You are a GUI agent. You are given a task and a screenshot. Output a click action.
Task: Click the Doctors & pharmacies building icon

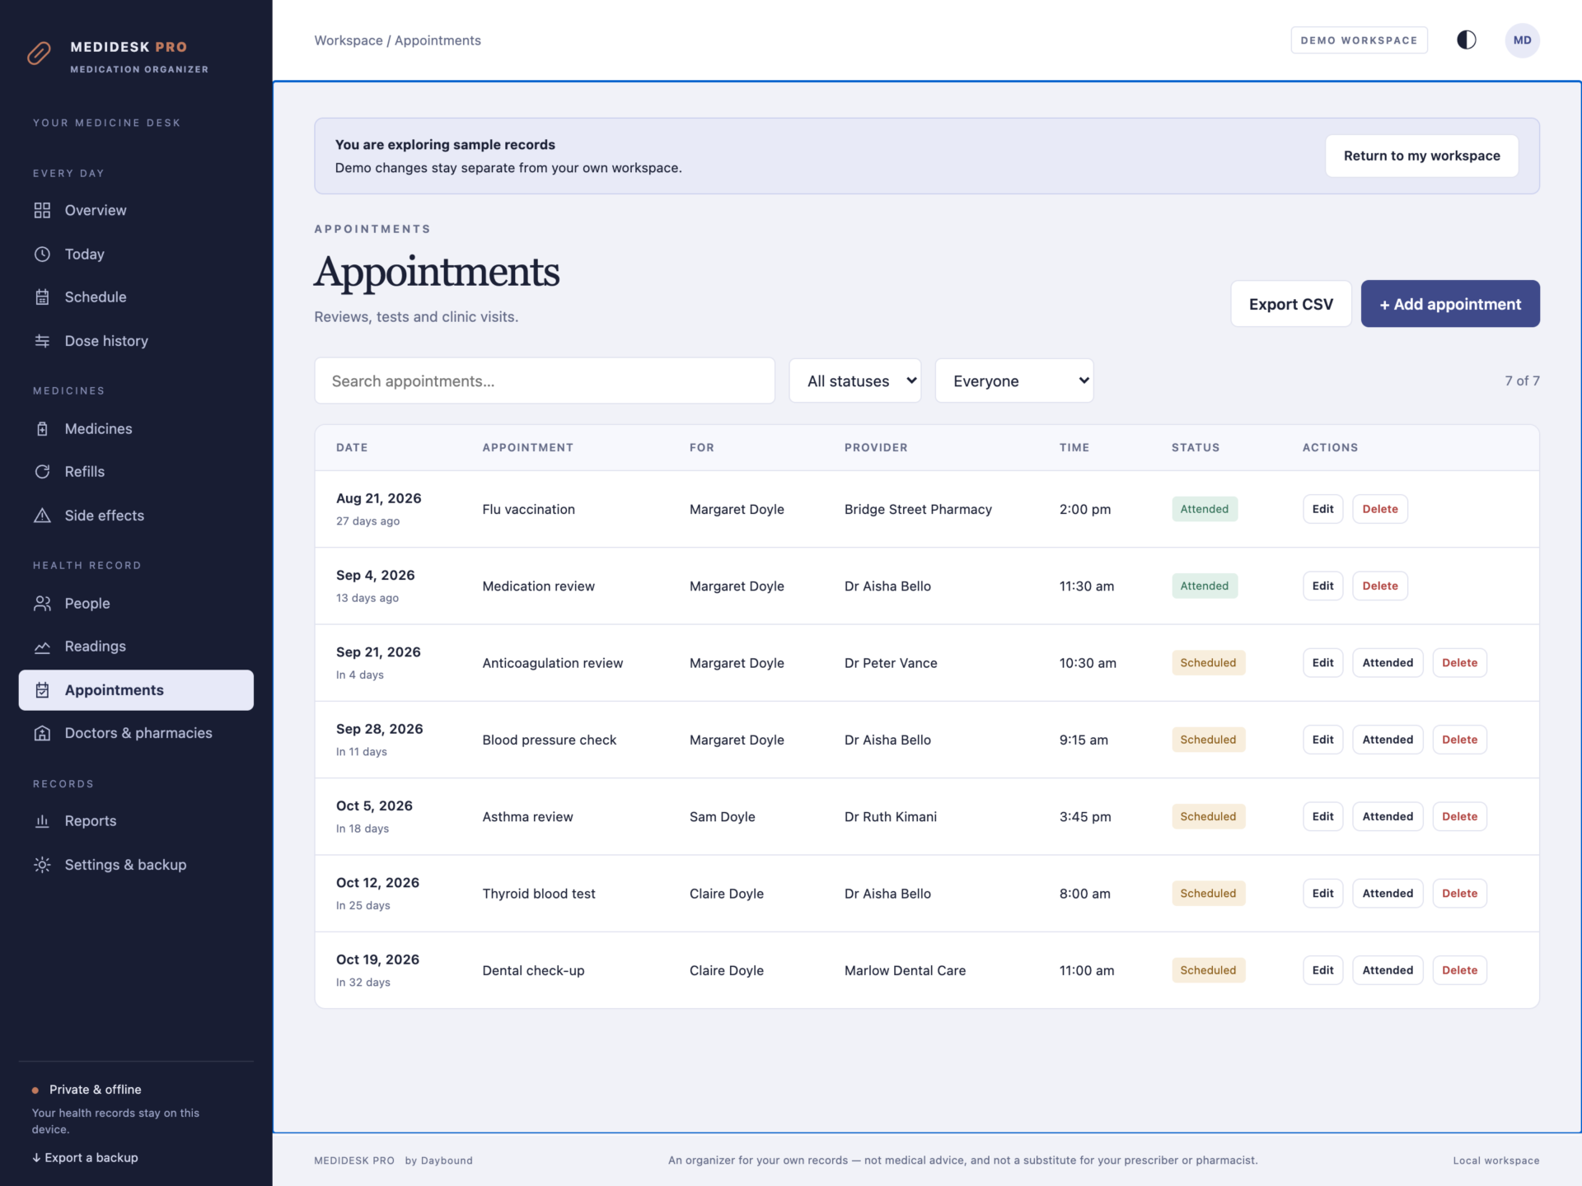coord(42,733)
